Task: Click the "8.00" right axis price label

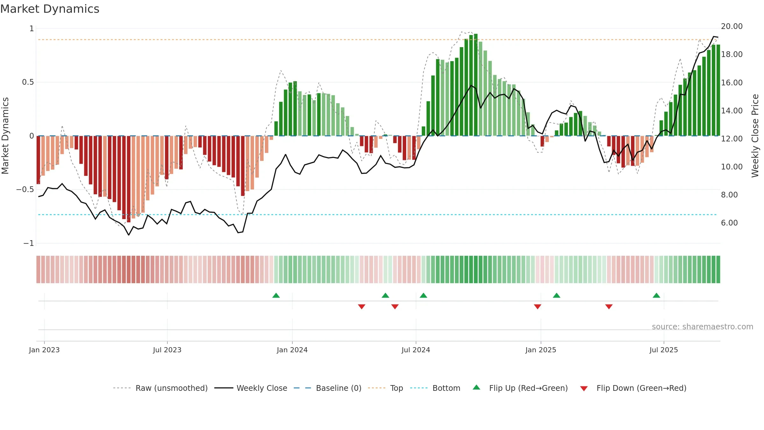Action: click(729, 195)
